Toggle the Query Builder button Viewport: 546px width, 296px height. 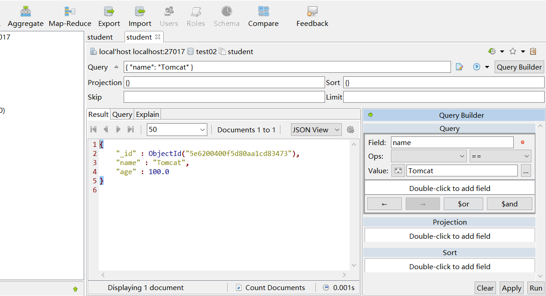pos(519,67)
